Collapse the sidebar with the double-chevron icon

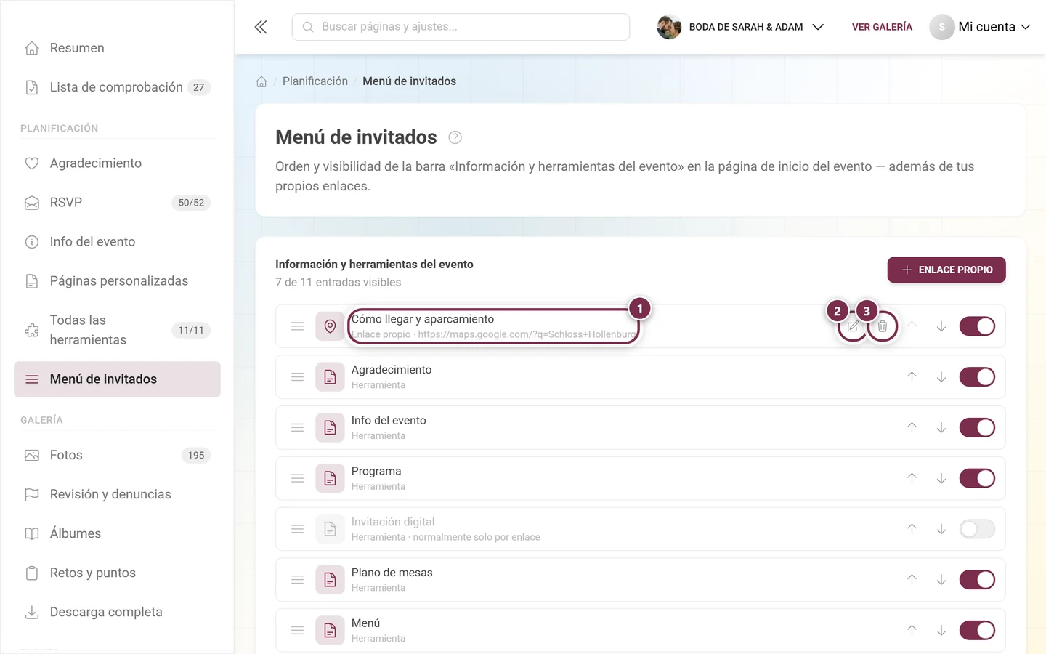coord(261,27)
